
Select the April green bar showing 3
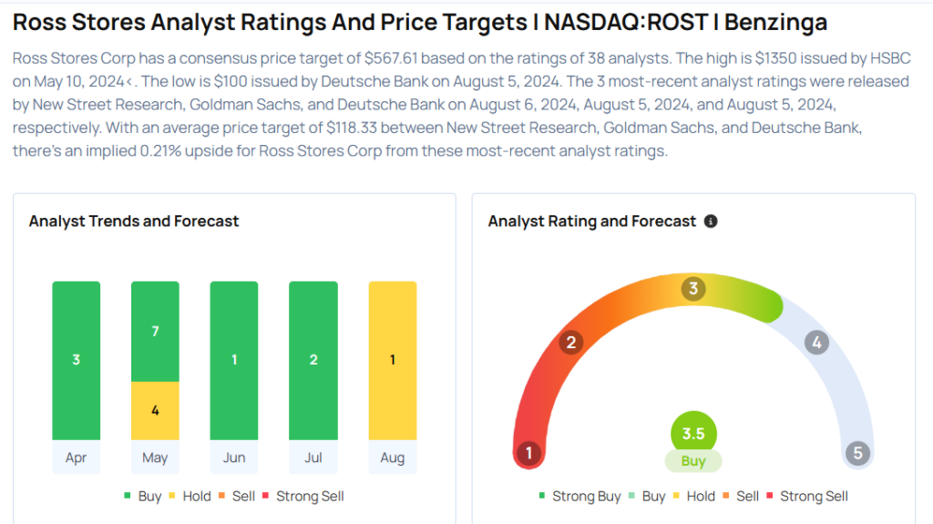pyautogui.click(x=77, y=360)
